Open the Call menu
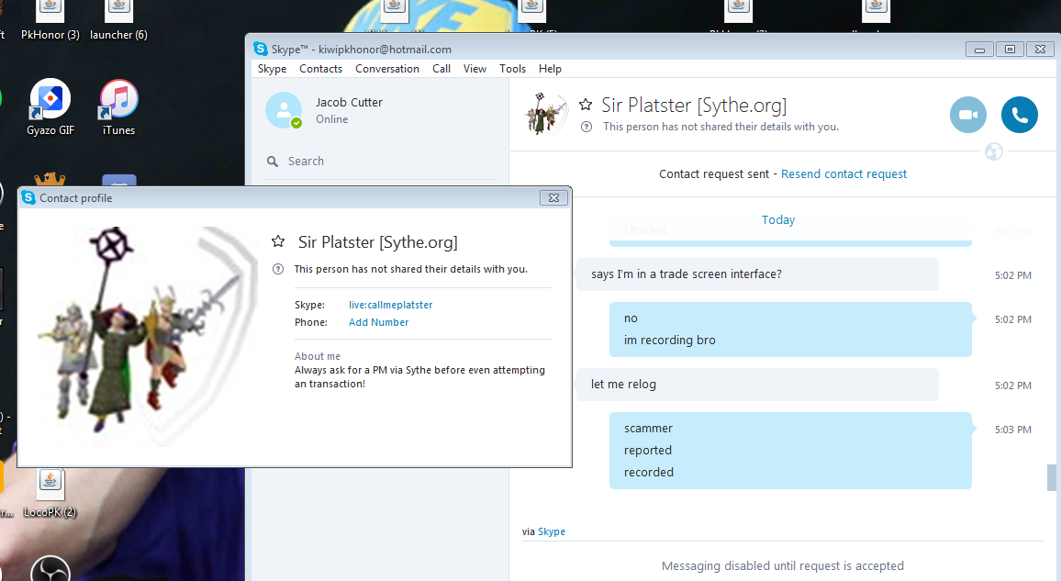1061x581 pixels. [x=441, y=68]
